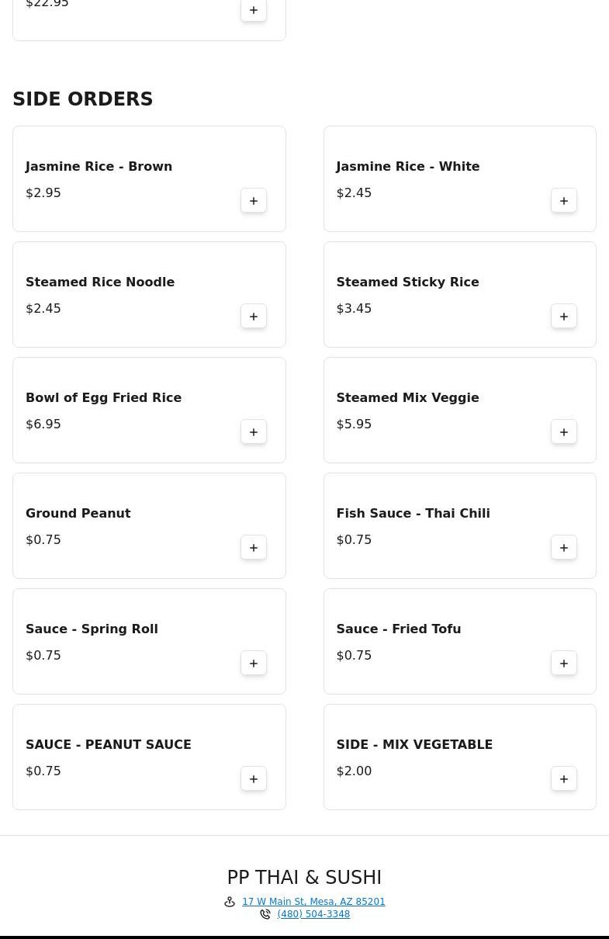This screenshot has height=939, width=609.
Task: Open the 17 W Main St address link
Action: pos(313,902)
